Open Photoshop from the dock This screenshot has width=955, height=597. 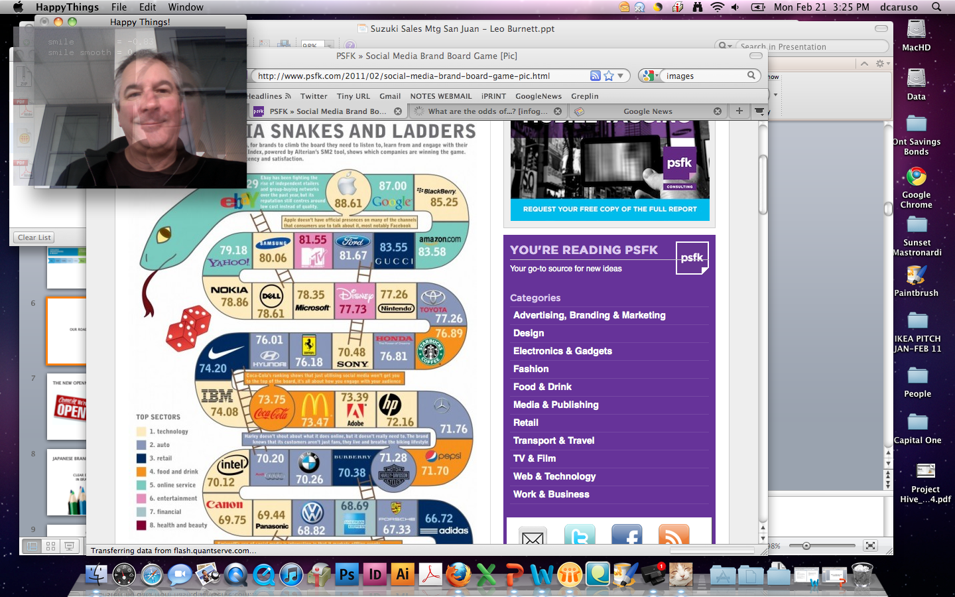coord(347,574)
